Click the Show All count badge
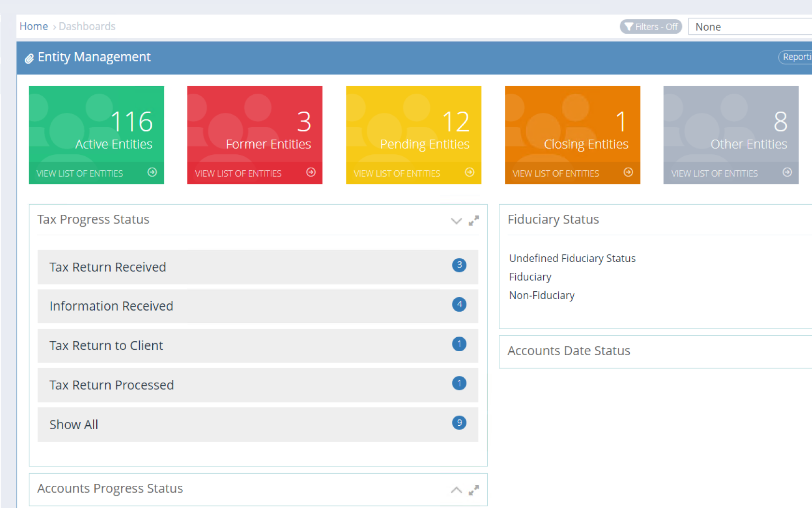The image size is (812, 508). (x=459, y=423)
